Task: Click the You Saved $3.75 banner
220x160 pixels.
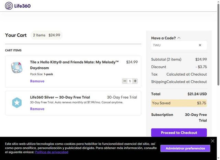Action: 179,103
